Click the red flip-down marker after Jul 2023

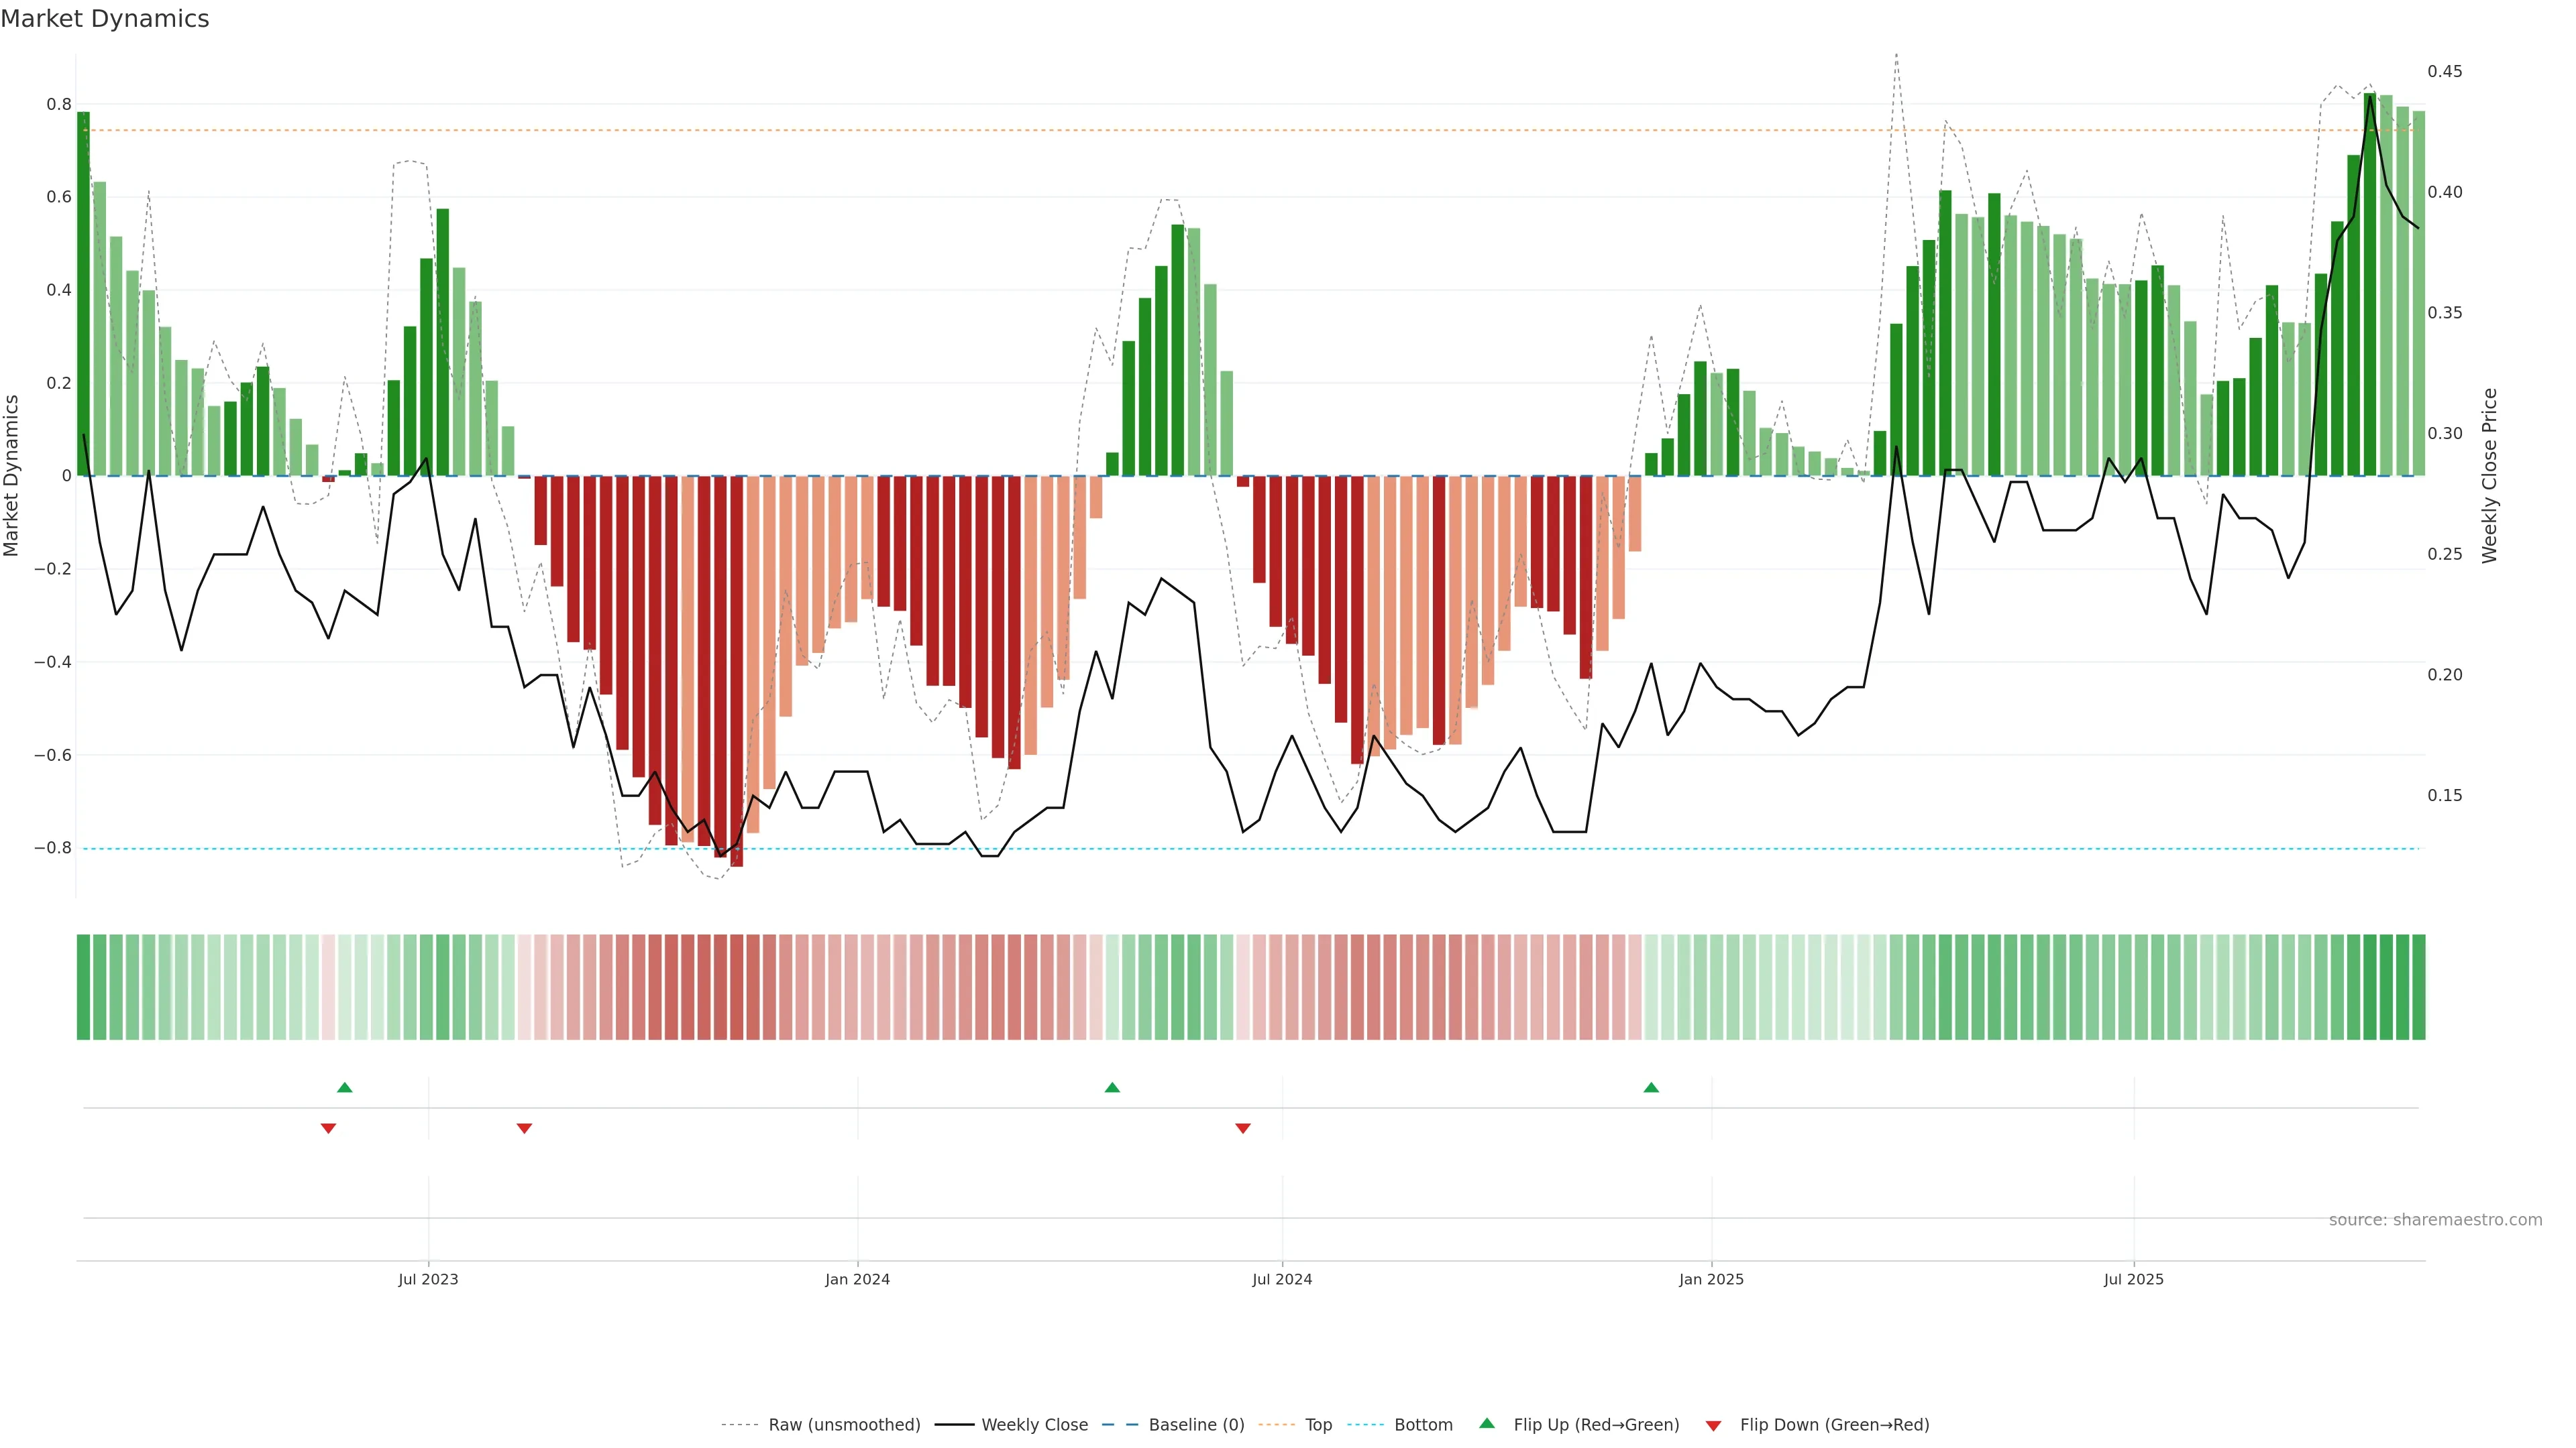click(524, 1128)
